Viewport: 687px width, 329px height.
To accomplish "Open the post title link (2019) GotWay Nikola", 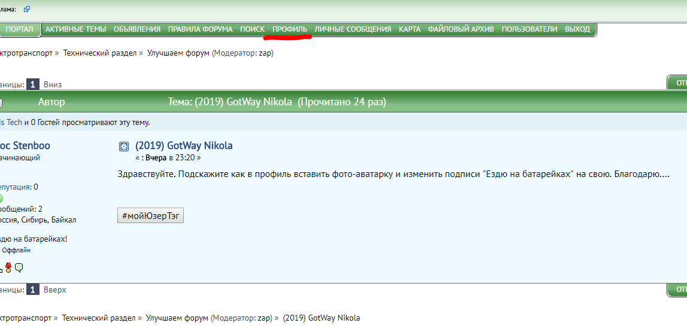I will tap(184, 145).
